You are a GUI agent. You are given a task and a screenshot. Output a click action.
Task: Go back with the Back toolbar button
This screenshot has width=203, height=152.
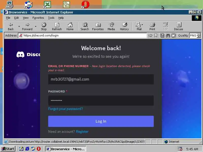tap(11, 27)
